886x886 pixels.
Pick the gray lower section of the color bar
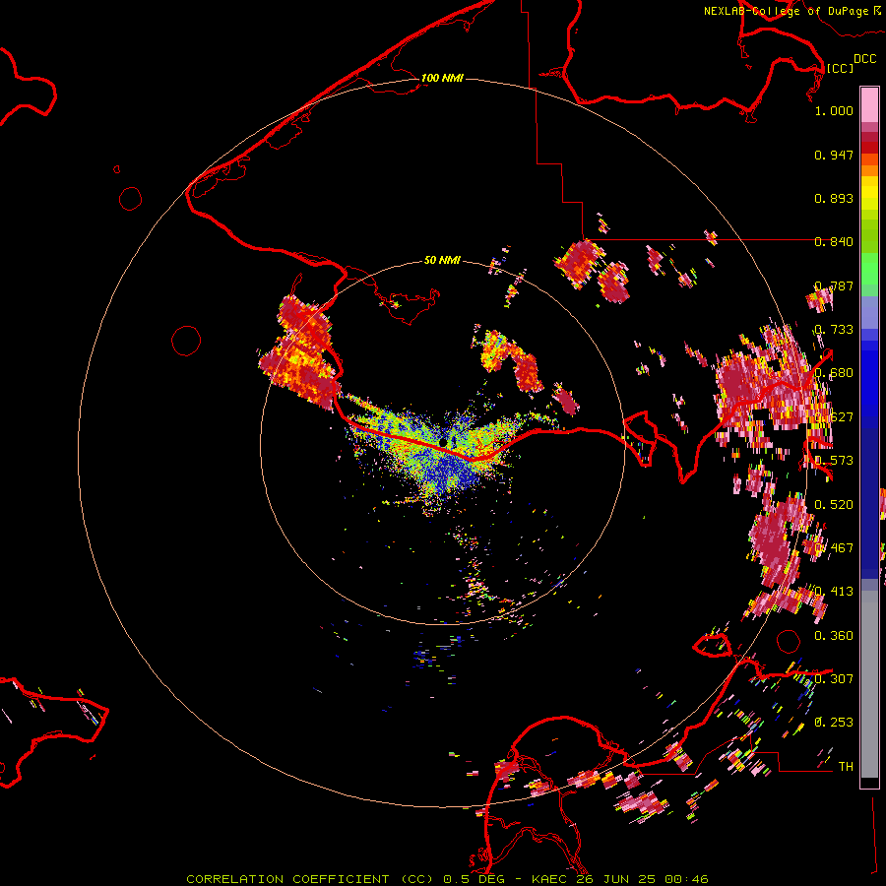[869, 684]
